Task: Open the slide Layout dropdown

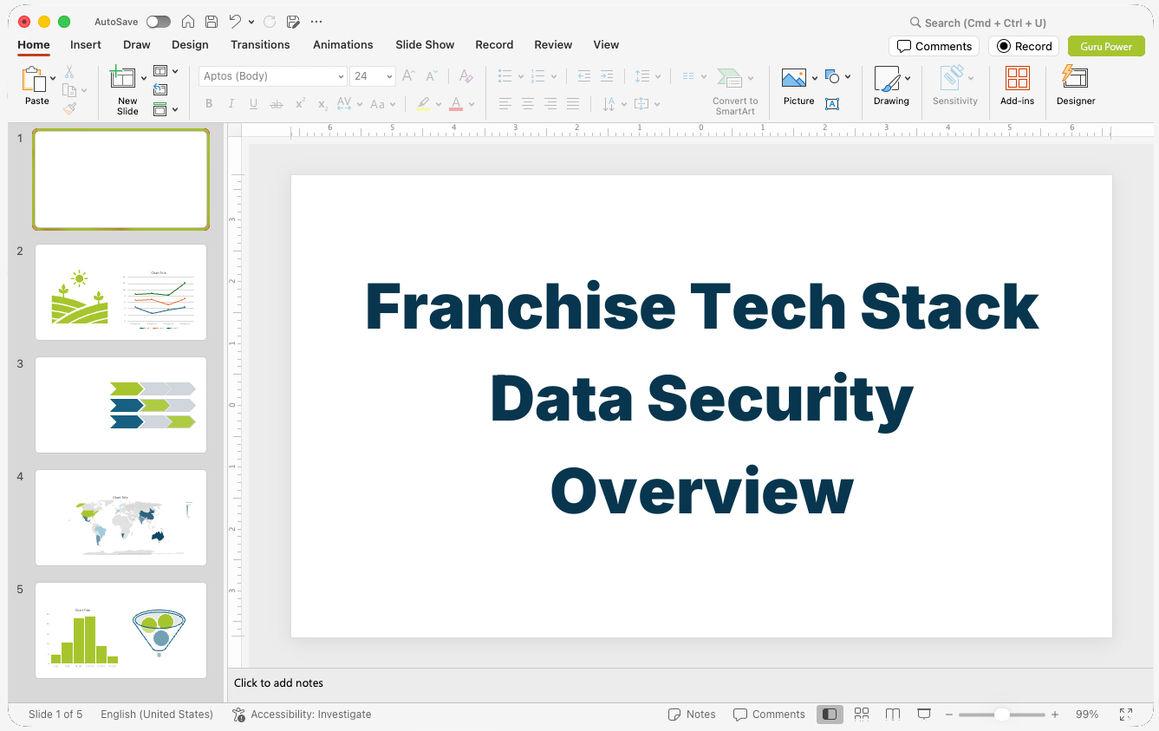Action: [166, 71]
